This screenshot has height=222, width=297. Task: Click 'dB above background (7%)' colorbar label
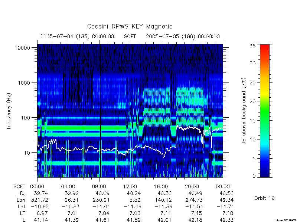[244, 111]
